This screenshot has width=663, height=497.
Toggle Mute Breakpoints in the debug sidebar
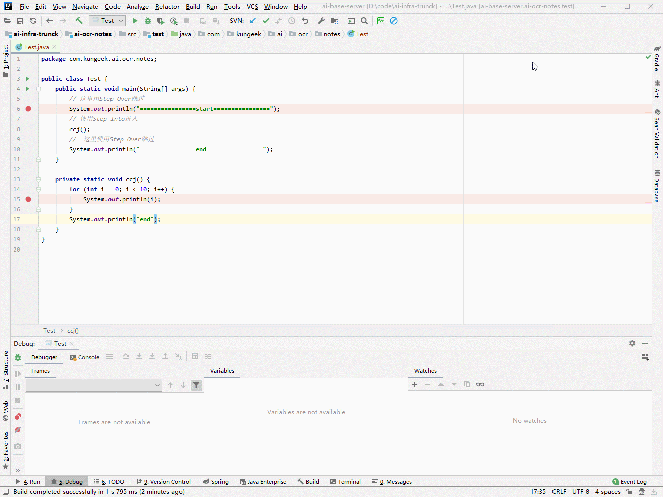(x=18, y=430)
